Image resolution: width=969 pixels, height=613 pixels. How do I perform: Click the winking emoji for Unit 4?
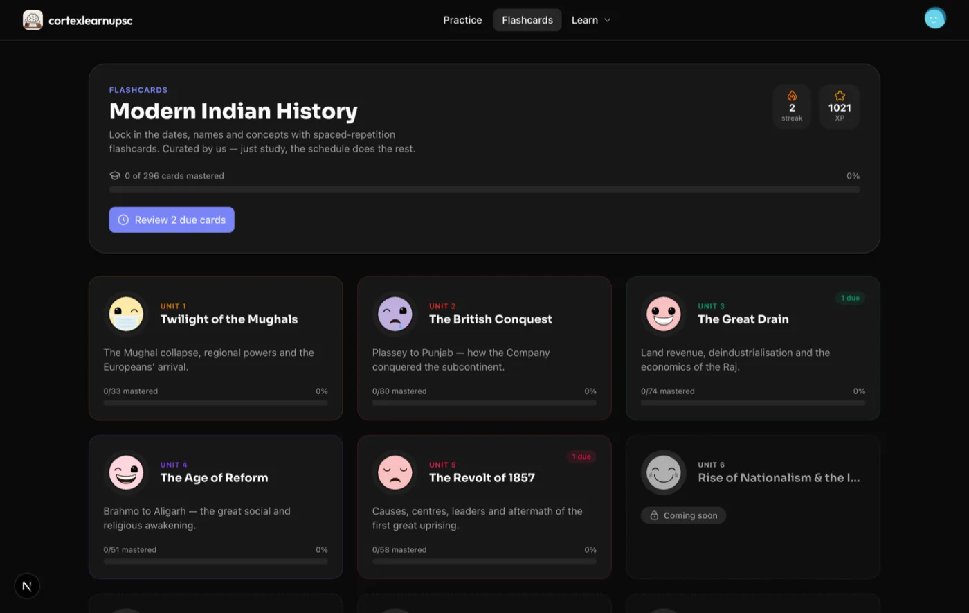126,472
